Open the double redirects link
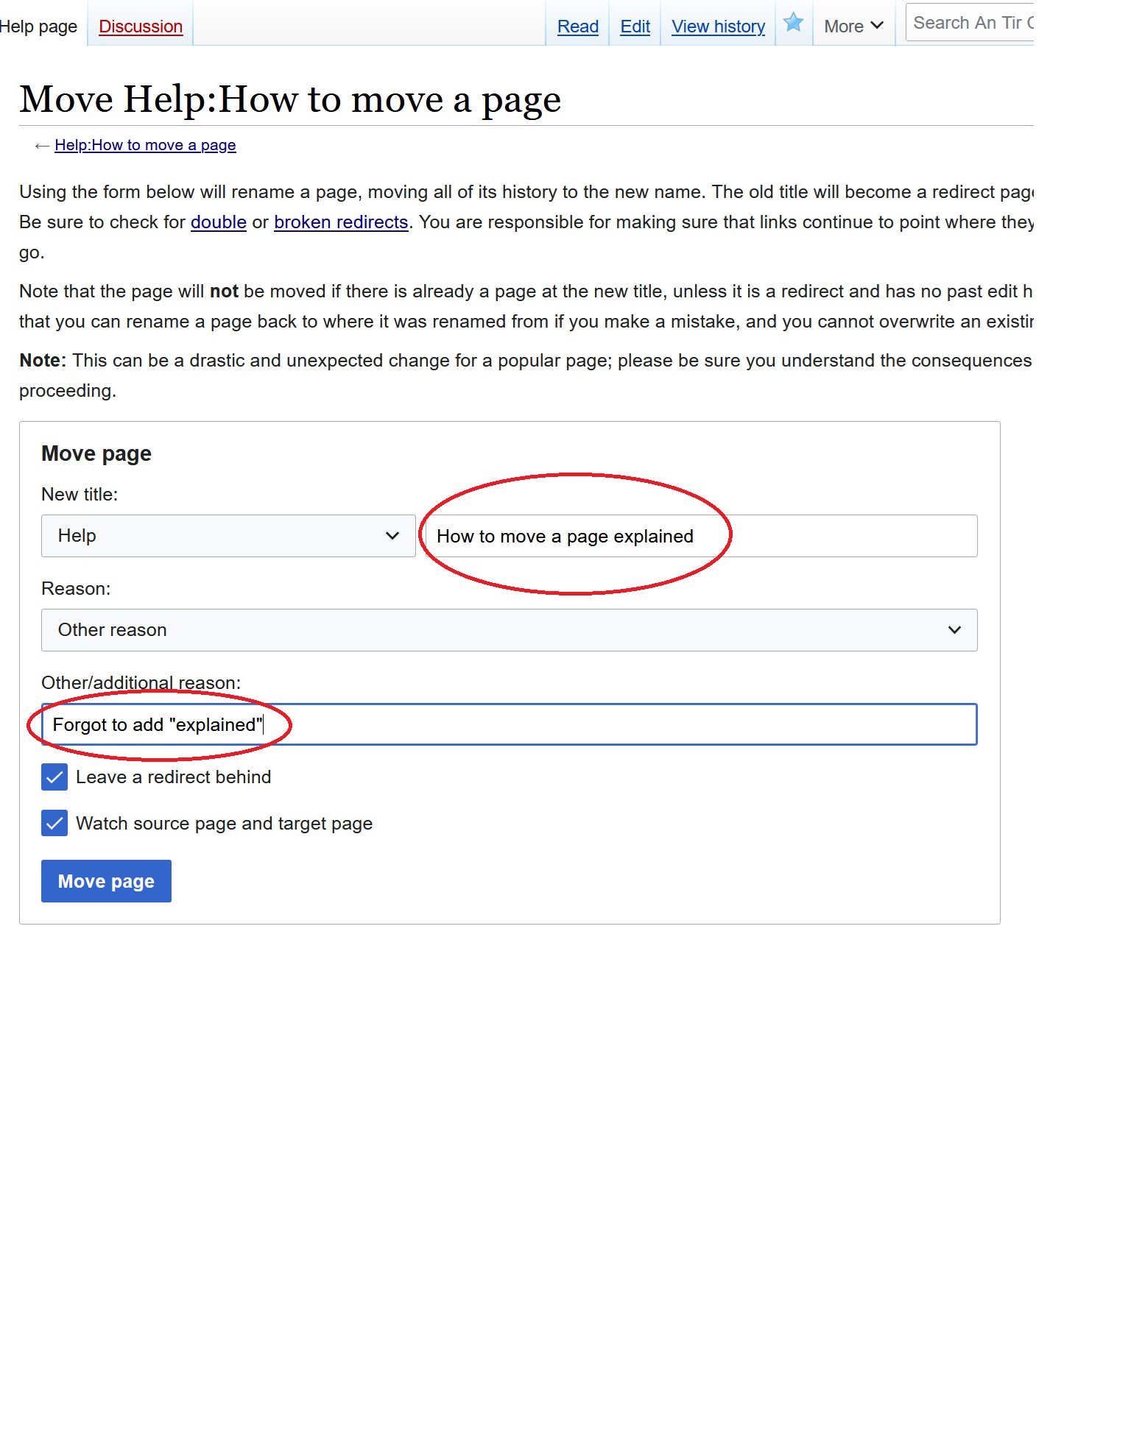Image resolution: width=1142 pixels, height=1456 pixels. [x=218, y=222]
